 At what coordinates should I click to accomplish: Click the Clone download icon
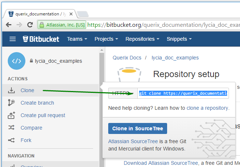[11, 90]
